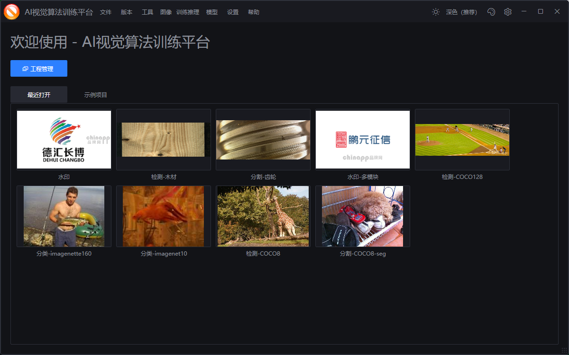Open the 图像 menu

166,12
